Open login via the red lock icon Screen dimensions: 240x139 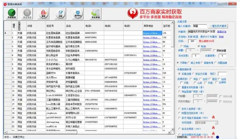pos(44,14)
